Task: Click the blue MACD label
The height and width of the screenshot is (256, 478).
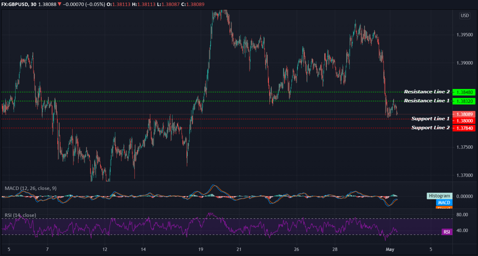Action: [444, 203]
